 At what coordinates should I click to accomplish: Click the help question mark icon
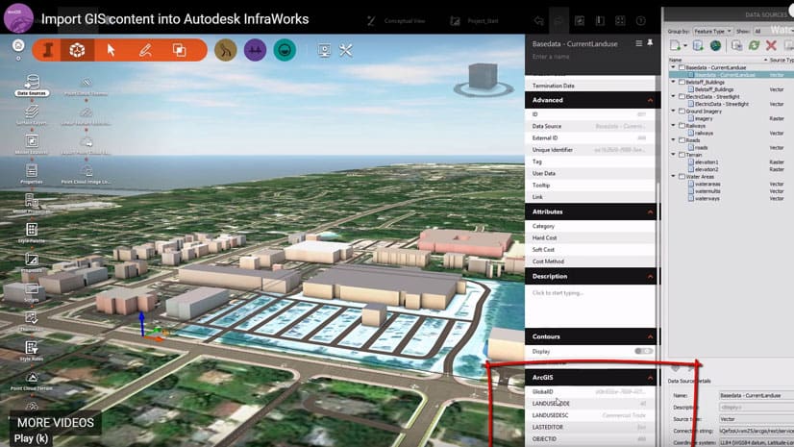[640, 21]
